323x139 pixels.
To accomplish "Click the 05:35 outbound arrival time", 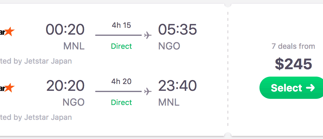I will point(177,30).
